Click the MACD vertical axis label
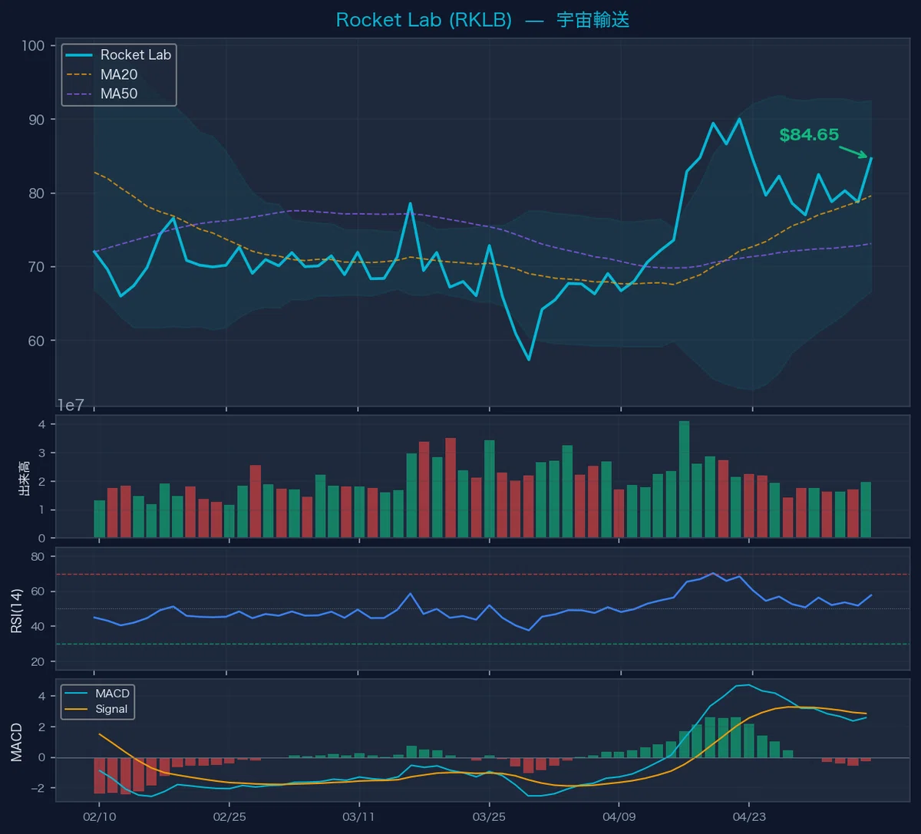 pos(18,741)
